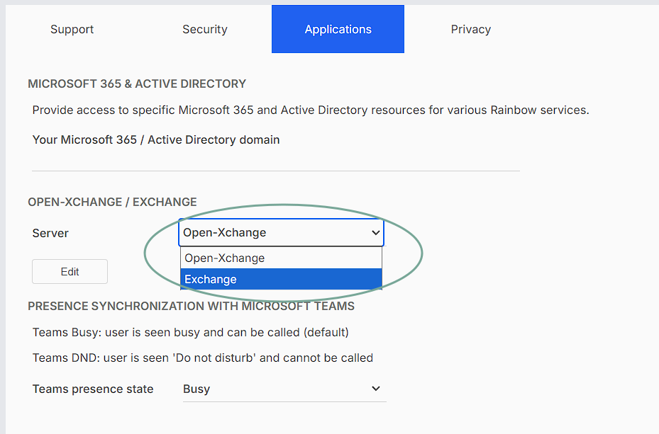The height and width of the screenshot is (434, 659).
Task: Go to the Privacy tab
Action: click(470, 30)
